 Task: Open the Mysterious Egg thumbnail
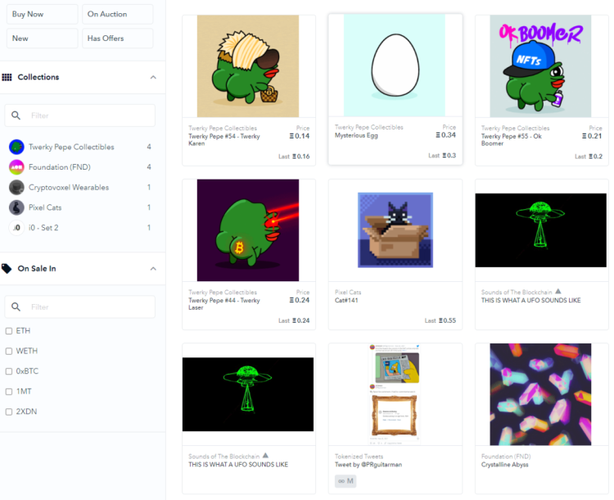395,66
